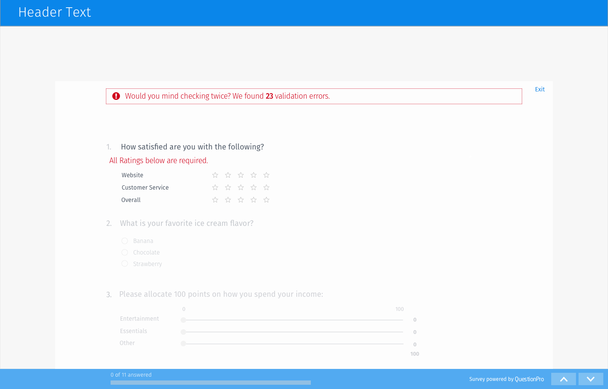The image size is (608, 389).
Task: Rate Customer Service three stars
Action: [x=241, y=187]
